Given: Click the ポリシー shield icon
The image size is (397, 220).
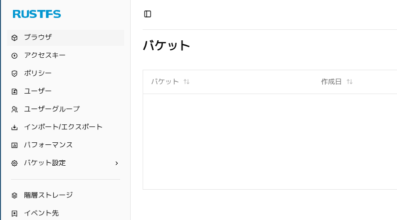Looking at the screenshot, I should pos(14,74).
